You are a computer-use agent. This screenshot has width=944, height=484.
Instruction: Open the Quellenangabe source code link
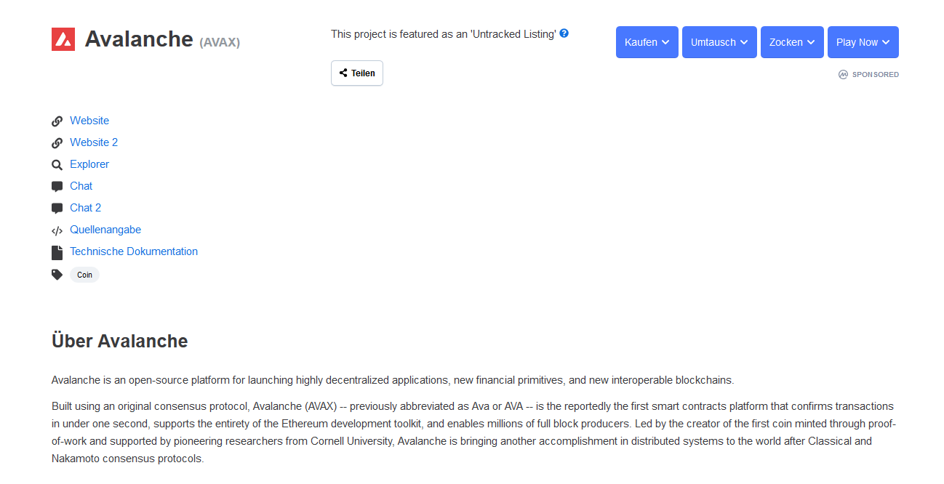pyautogui.click(x=105, y=230)
